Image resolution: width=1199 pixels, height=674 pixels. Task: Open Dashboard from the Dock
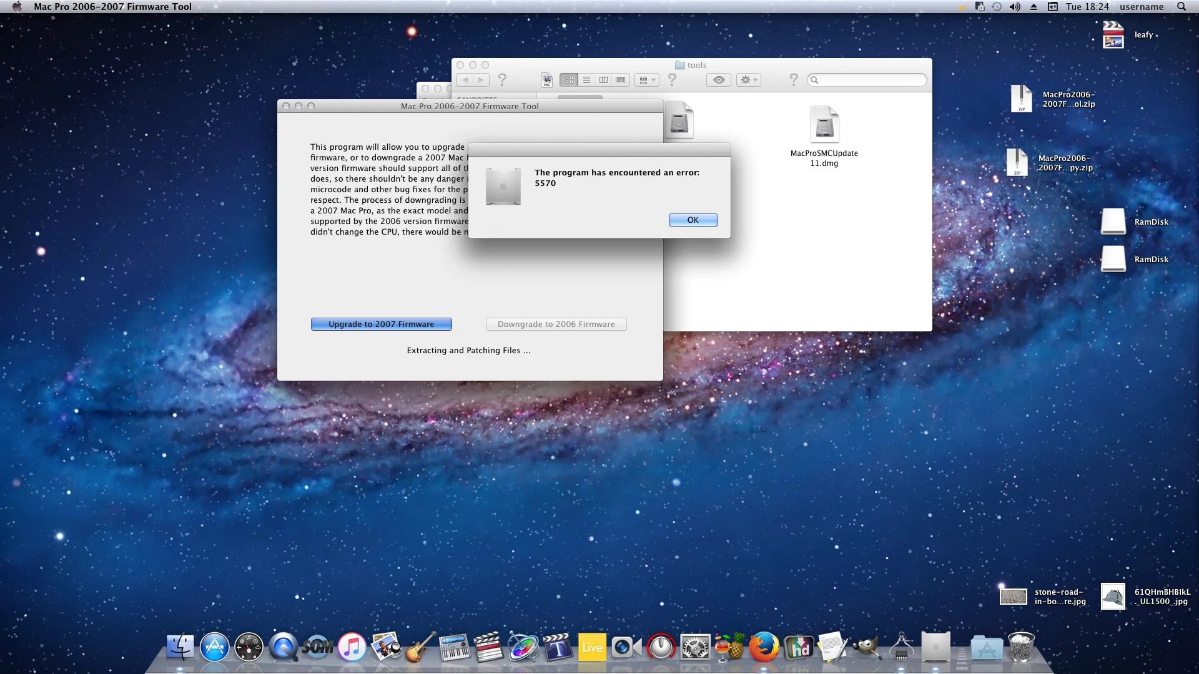click(249, 647)
